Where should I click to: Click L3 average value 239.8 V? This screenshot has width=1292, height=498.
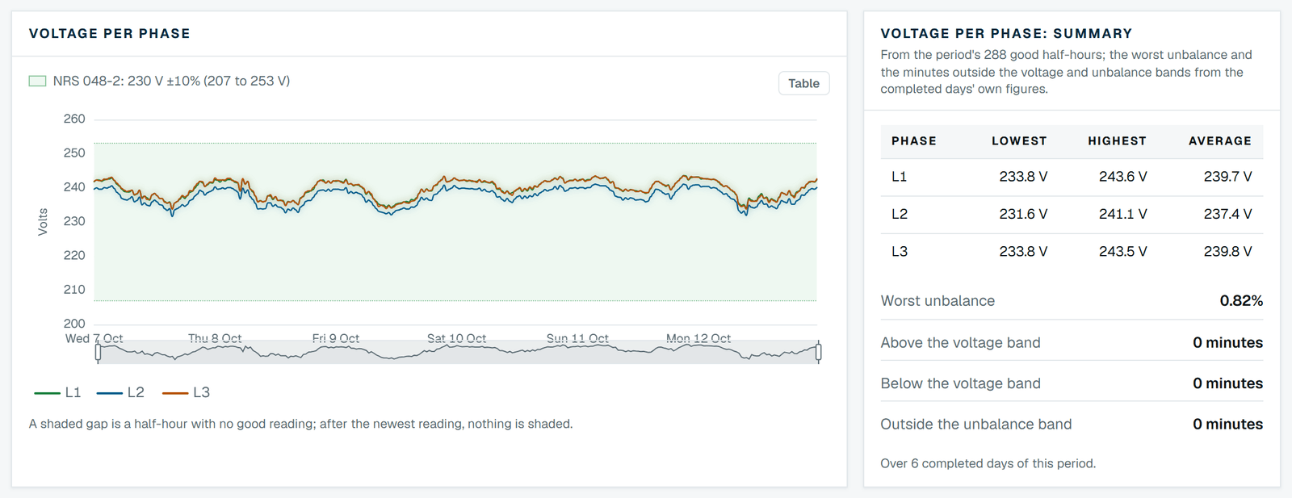1227,252
